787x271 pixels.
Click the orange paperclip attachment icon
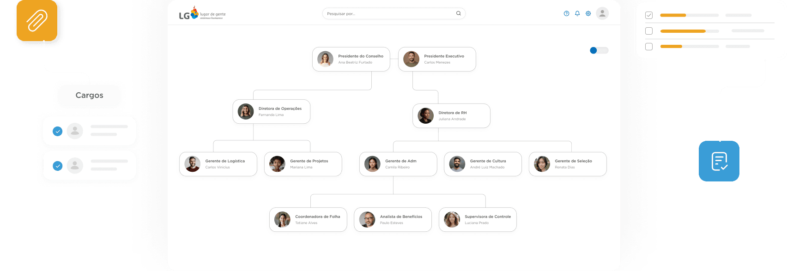coord(37,21)
